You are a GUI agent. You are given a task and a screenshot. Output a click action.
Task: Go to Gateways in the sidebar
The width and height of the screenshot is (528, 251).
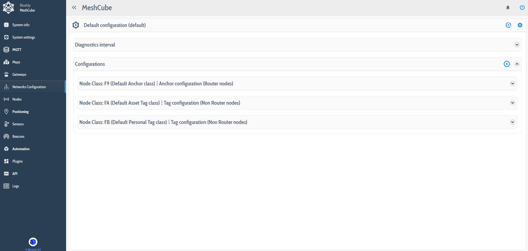[19, 74]
